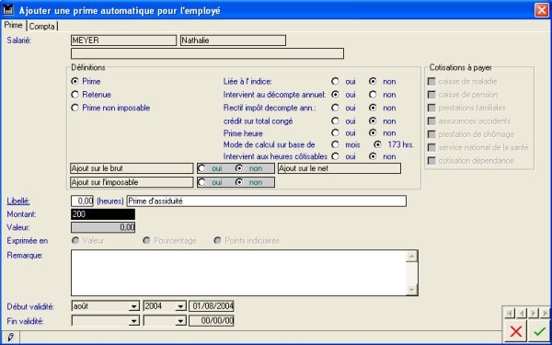Image resolution: width=552 pixels, height=345 pixels.
Task: Go to next record navigation arrow
Action: [534, 313]
